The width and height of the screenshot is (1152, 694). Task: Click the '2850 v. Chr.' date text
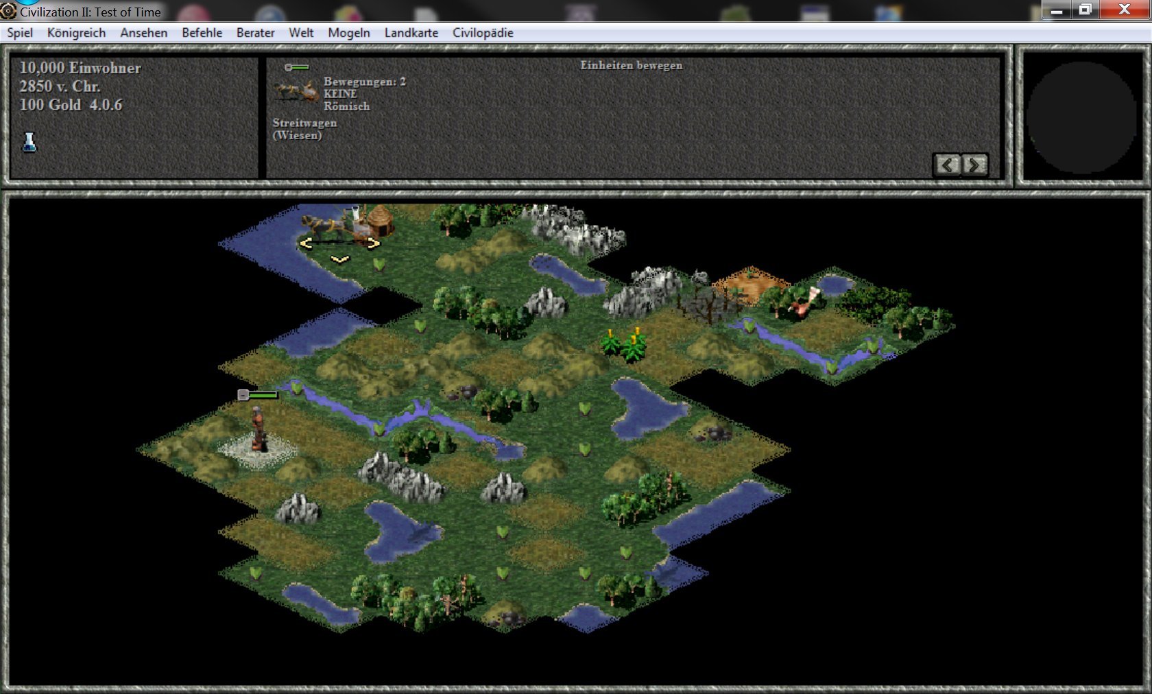tap(60, 86)
